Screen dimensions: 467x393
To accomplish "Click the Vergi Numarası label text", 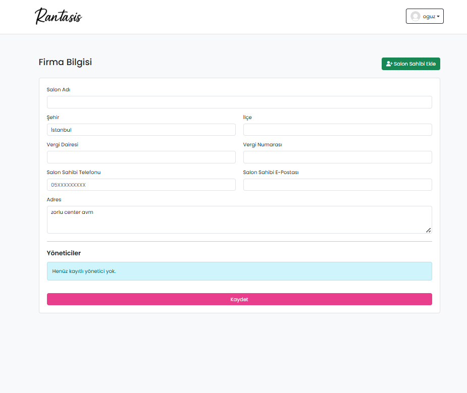I will click(263, 144).
